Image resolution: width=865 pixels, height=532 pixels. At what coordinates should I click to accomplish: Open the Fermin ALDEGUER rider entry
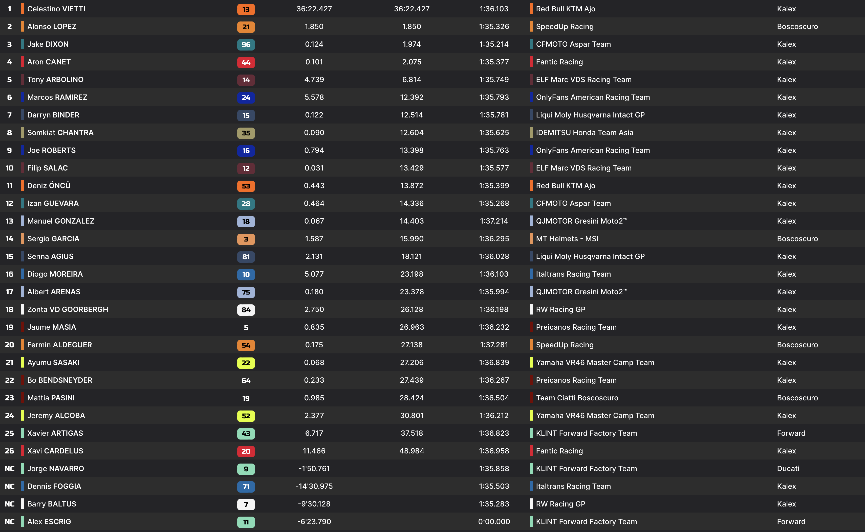point(59,345)
